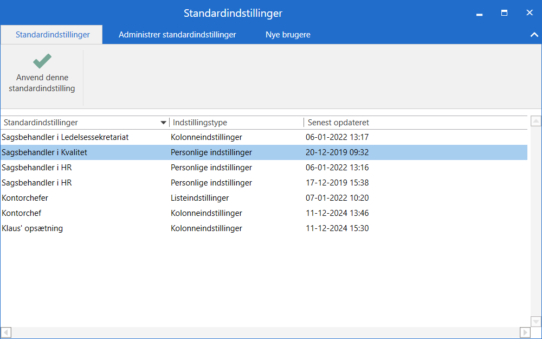Choose Sagsbehandler i HR updated 06-01-2022
Viewport: 542px width, 339px height.
click(x=37, y=168)
